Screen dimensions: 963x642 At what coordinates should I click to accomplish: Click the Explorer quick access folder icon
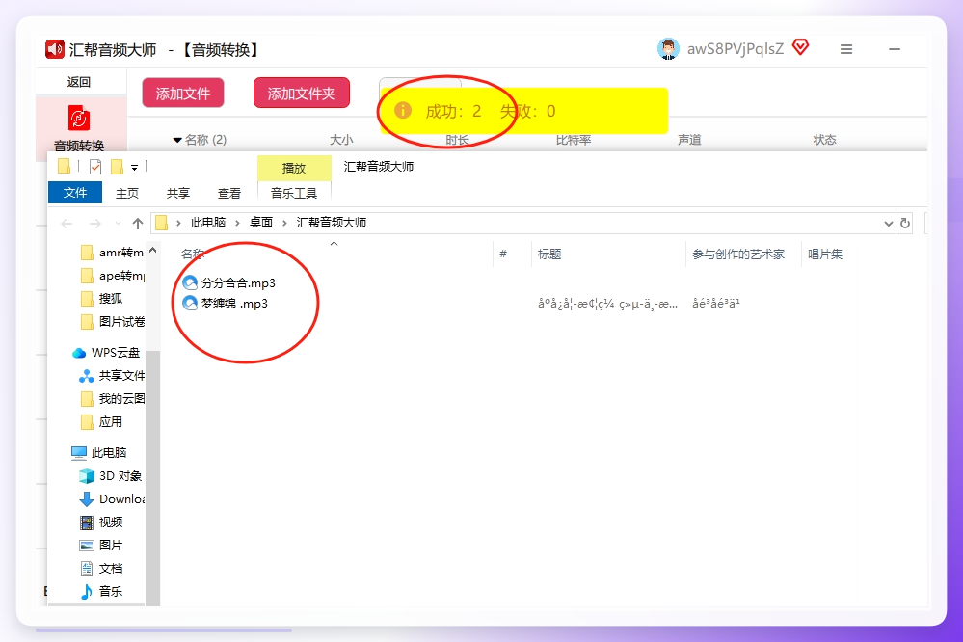click(64, 166)
